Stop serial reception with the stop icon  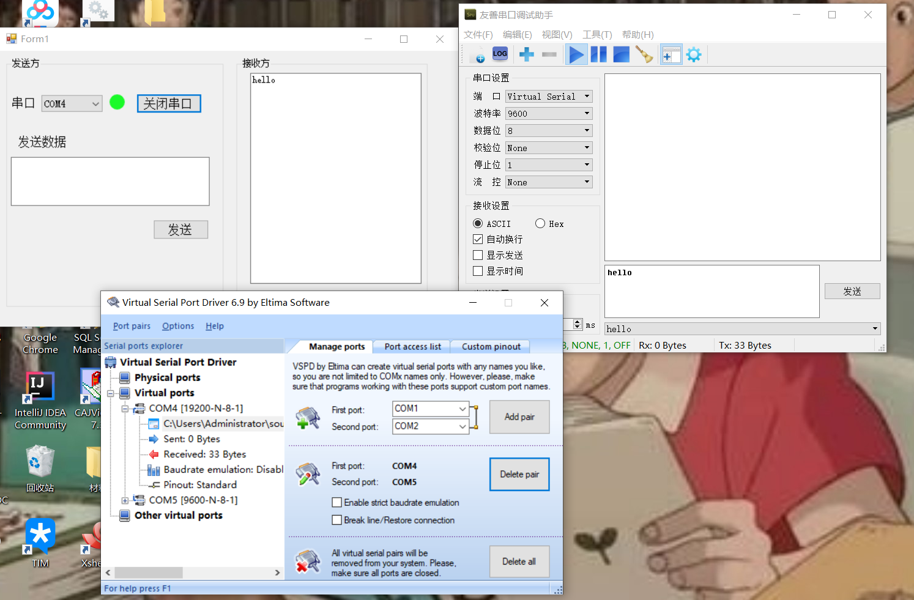pos(620,54)
